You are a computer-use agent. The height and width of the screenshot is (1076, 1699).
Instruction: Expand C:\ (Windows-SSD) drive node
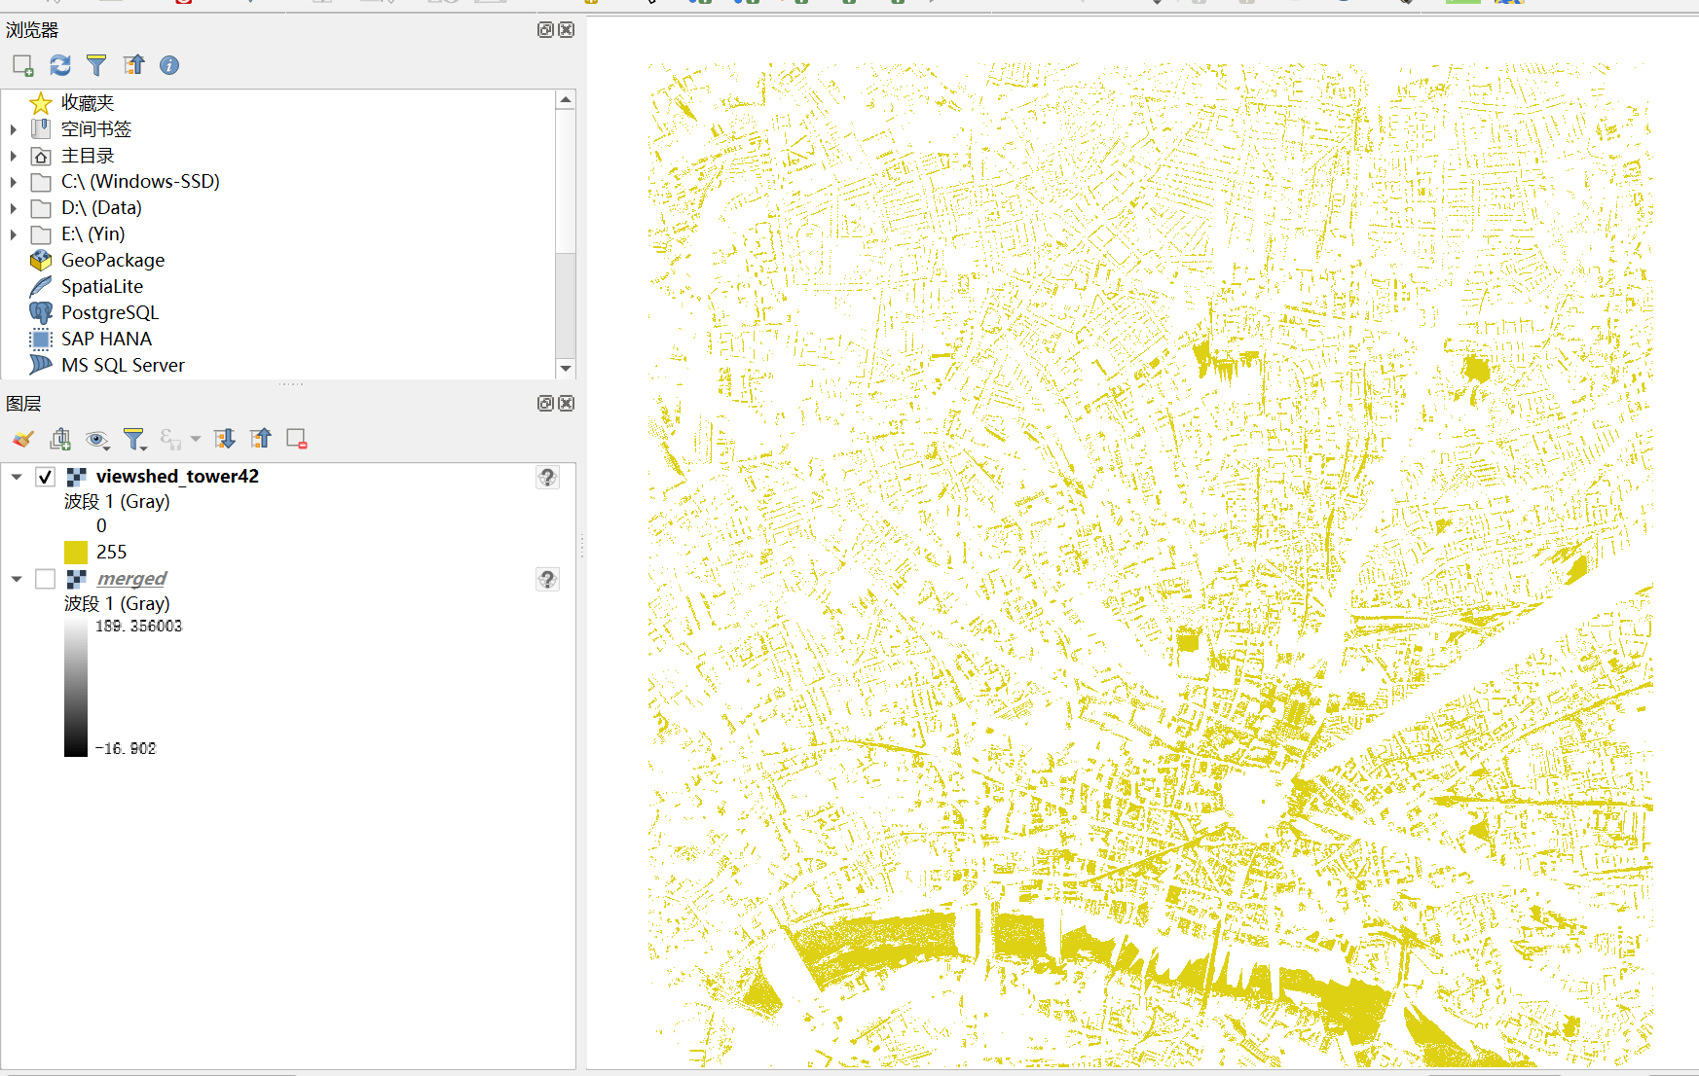click(14, 182)
